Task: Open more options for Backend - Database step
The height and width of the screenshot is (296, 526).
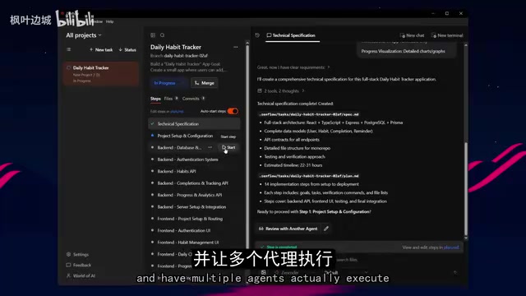Action: (210, 147)
